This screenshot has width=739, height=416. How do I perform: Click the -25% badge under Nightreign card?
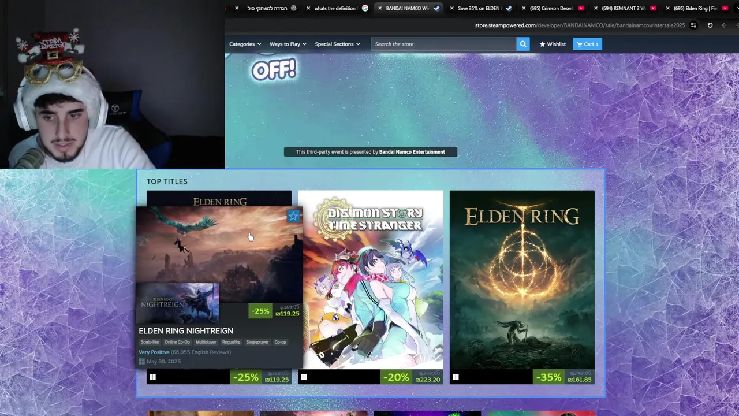245,377
